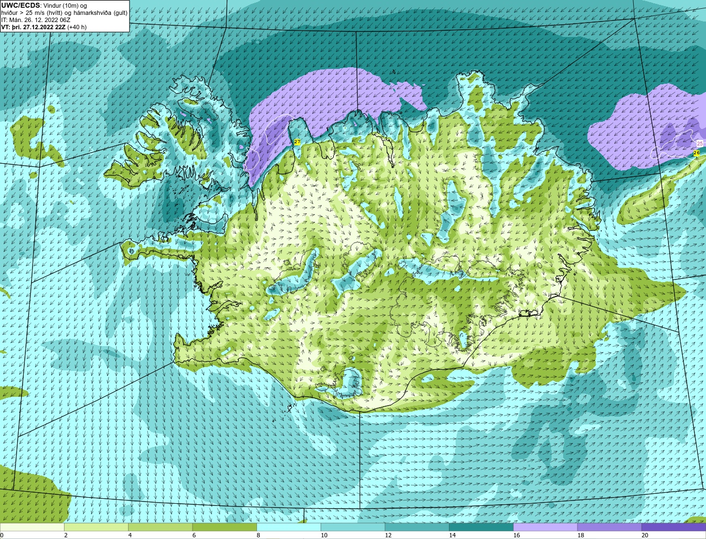Click the scale label "6"
The image size is (706, 539).
[194, 535]
